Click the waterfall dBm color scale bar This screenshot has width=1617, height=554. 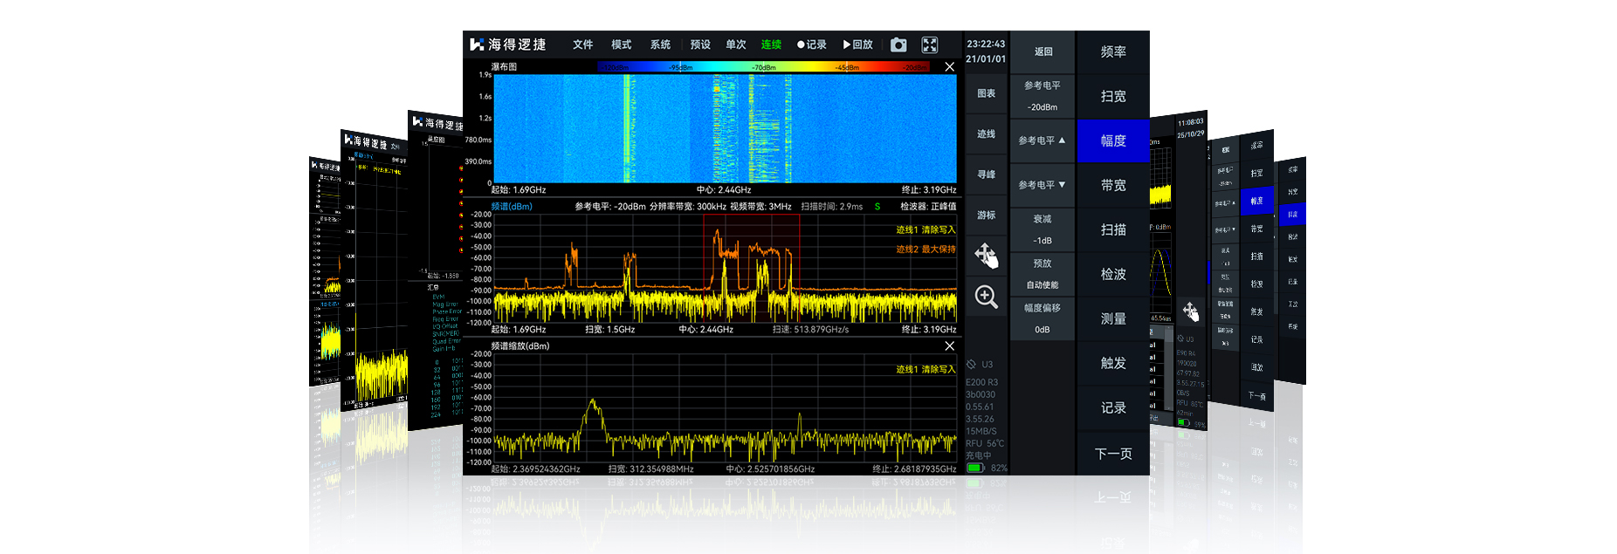(764, 67)
